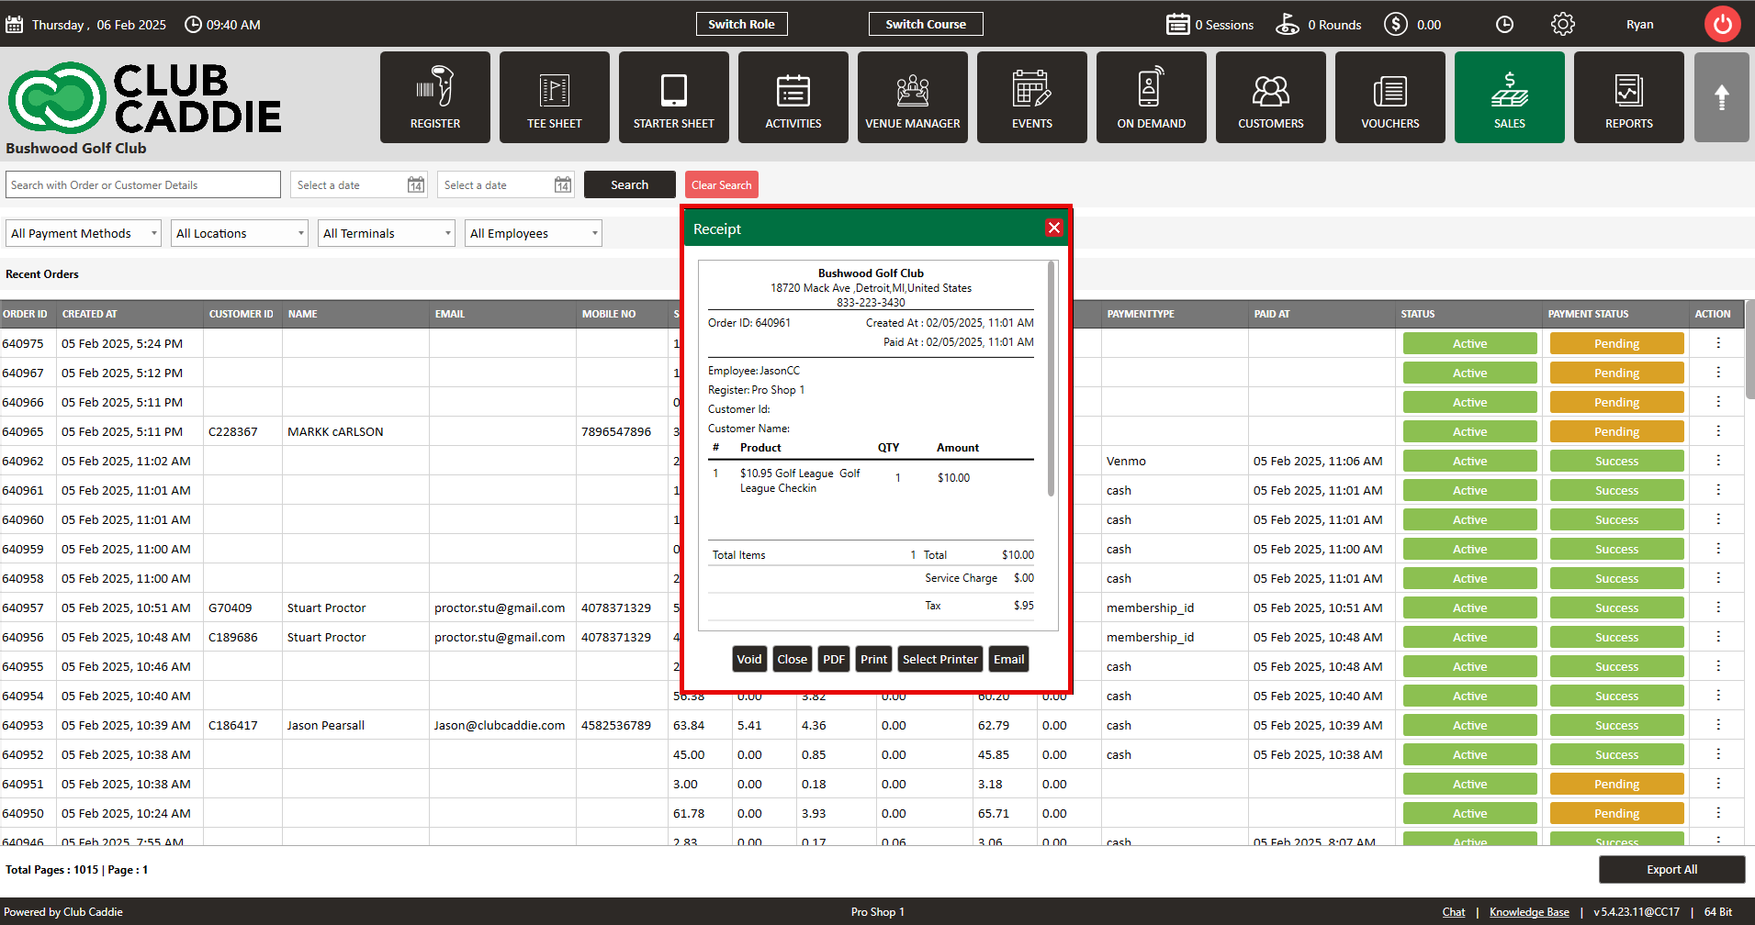Screen dimensions: 1755x925
Task: Expand All Employees dropdown
Action: point(534,233)
